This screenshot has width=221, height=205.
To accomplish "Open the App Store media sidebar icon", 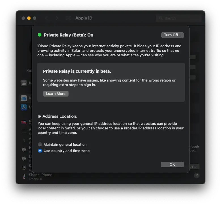I will coord(24,107).
